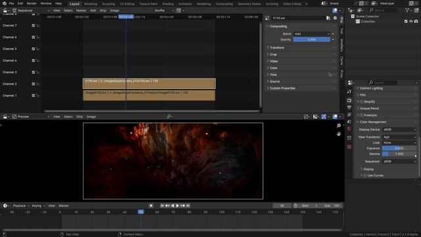Open the View Transform dropdown set to AgX
This screenshot has width=421, height=237.
tap(399, 137)
